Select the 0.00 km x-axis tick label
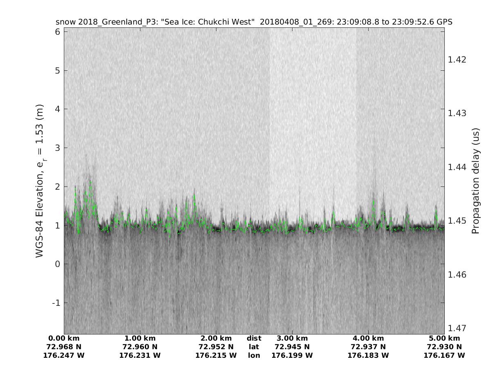The width and height of the screenshot is (491, 368). tap(64, 339)
